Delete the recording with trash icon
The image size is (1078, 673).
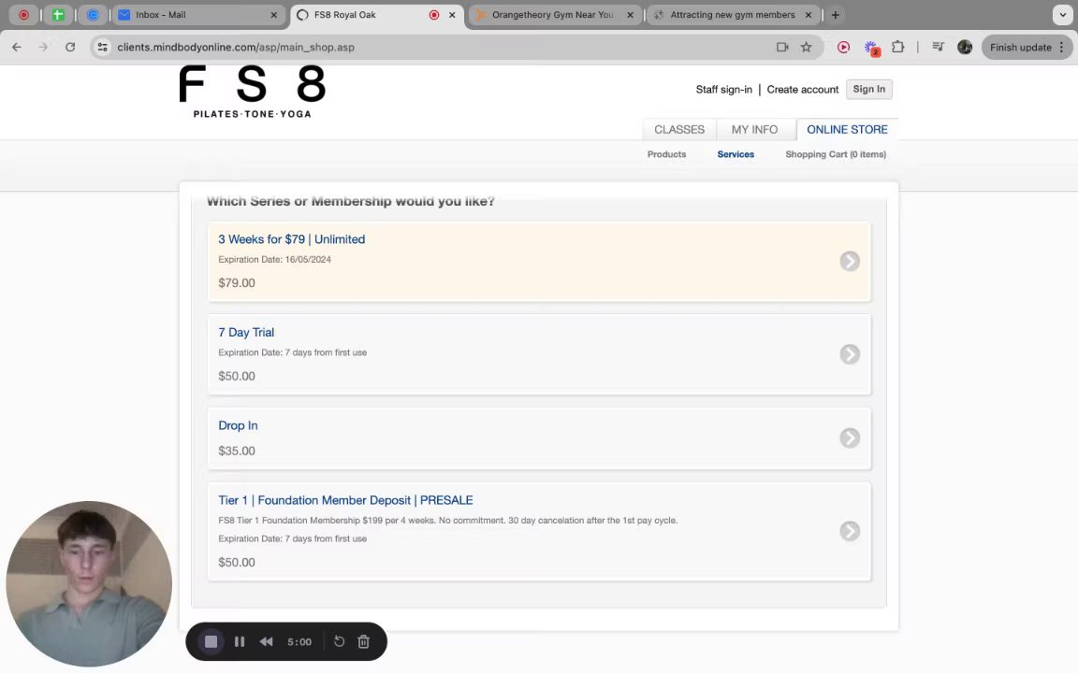click(364, 641)
